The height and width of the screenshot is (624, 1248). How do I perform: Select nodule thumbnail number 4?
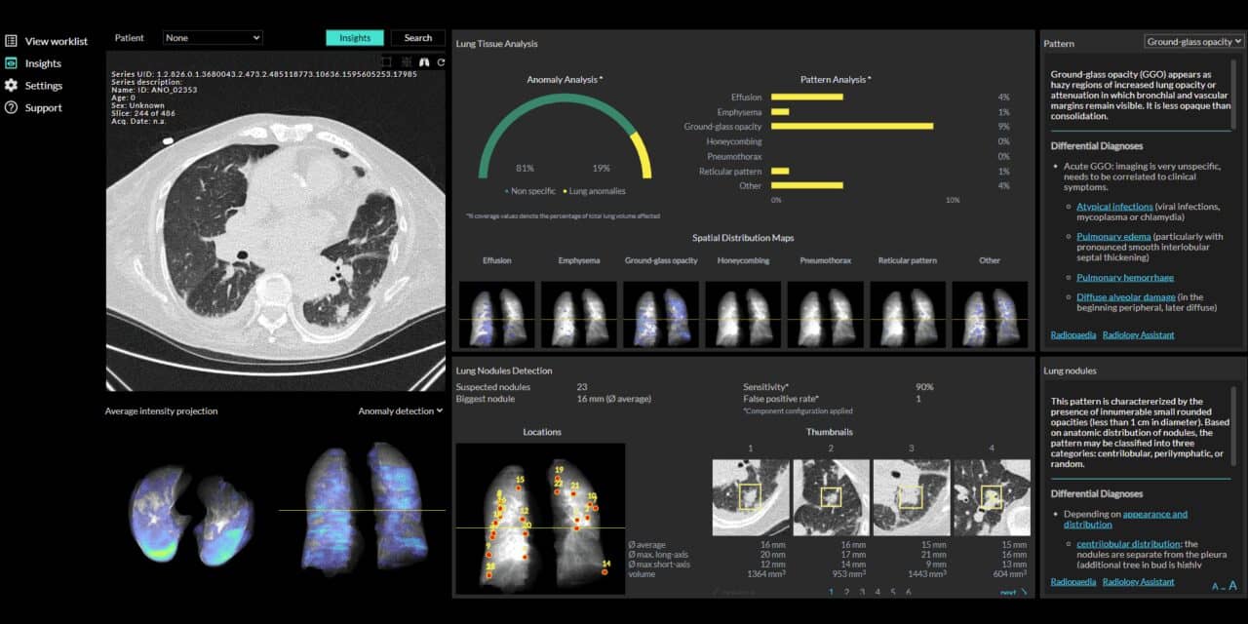click(992, 497)
